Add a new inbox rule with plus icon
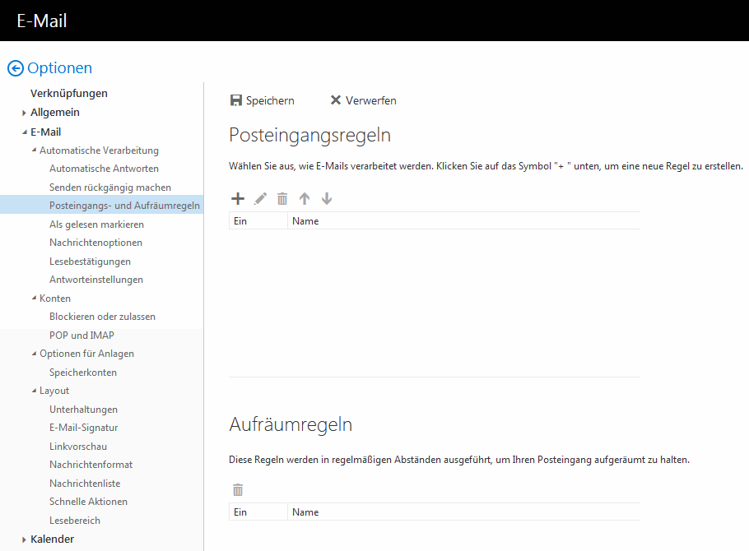This screenshot has height=551, width=749. 238,198
